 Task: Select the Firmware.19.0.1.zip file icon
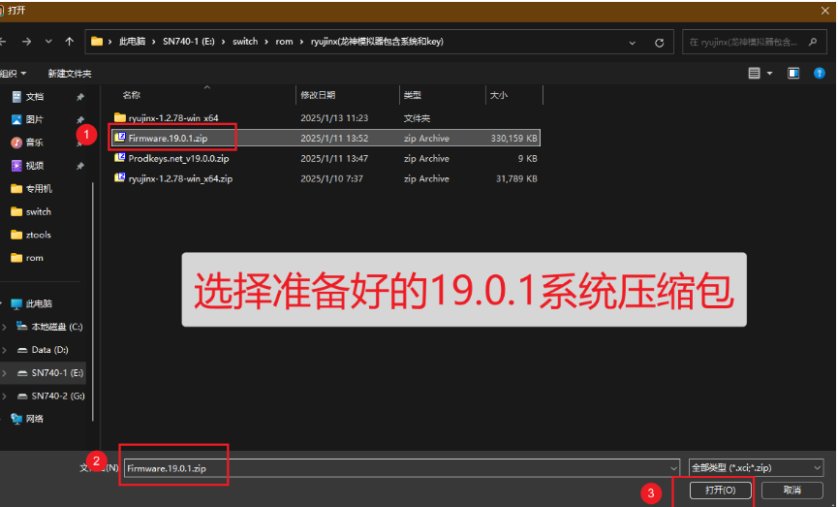[x=120, y=138]
